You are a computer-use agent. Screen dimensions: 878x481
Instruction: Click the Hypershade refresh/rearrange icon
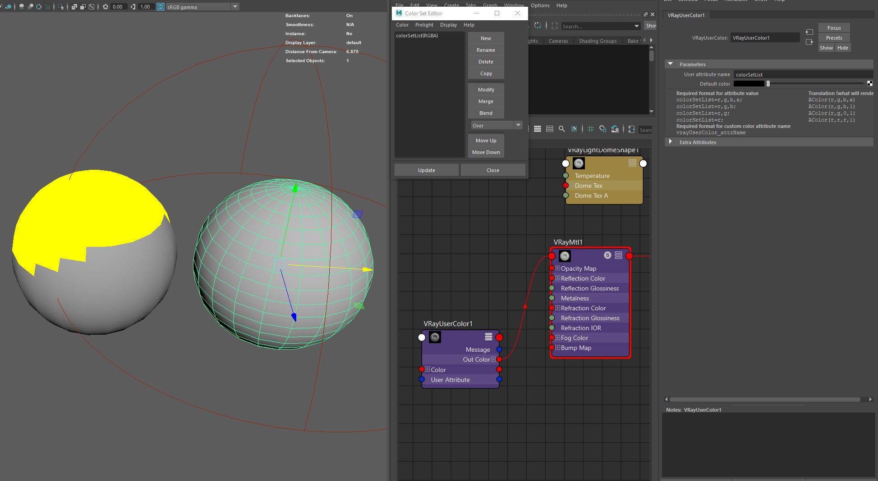538,26
